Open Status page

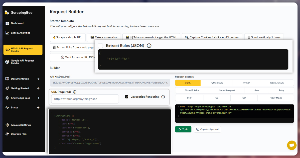pyautogui.click(x=15, y=108)
